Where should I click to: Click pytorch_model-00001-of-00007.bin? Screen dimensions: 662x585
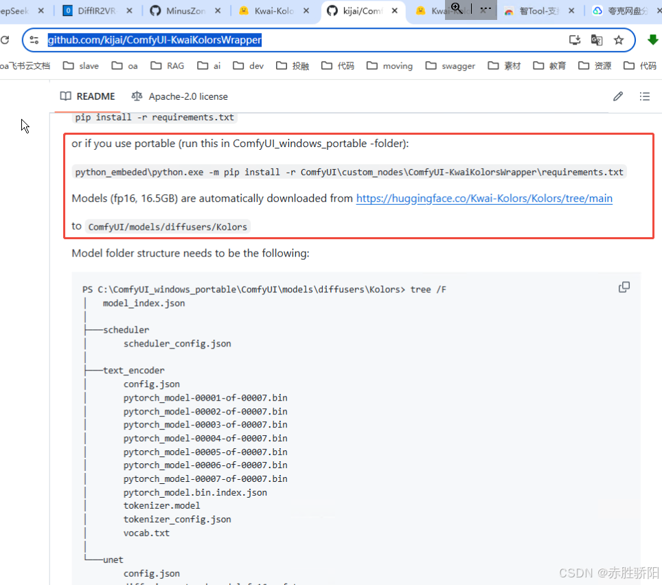pyautogui.click(x=205, y=398)
